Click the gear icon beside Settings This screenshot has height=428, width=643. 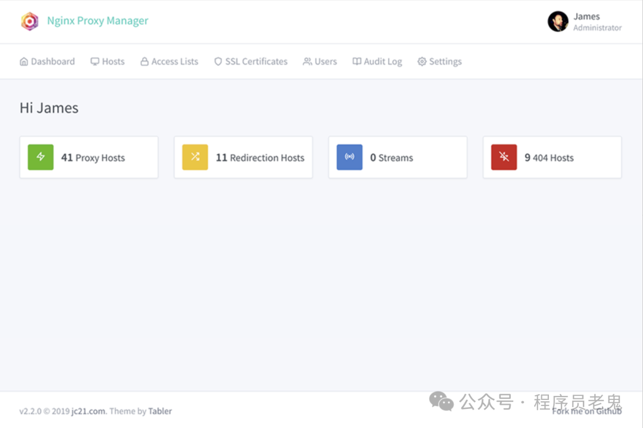pos(422,61)
